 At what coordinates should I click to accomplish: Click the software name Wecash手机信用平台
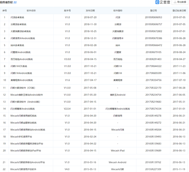[x=21, y=137]
